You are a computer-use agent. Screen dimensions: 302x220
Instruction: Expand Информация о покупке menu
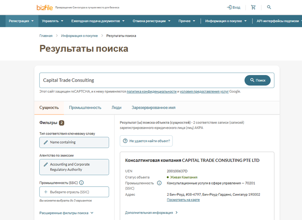pyautogui.click(x=226, y=21)
